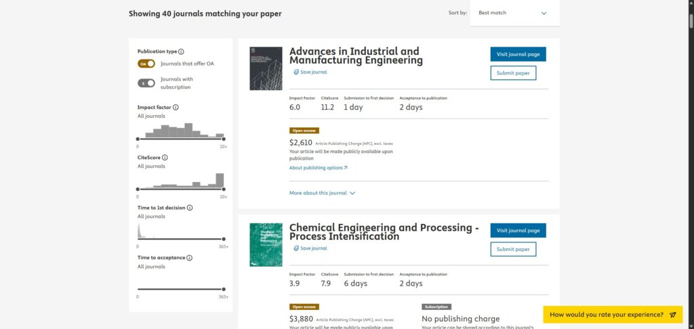Viewport: 694px width, 329px height.
Task: Save the Chemical Engineering and Processing journal
Action: [310, 248]
